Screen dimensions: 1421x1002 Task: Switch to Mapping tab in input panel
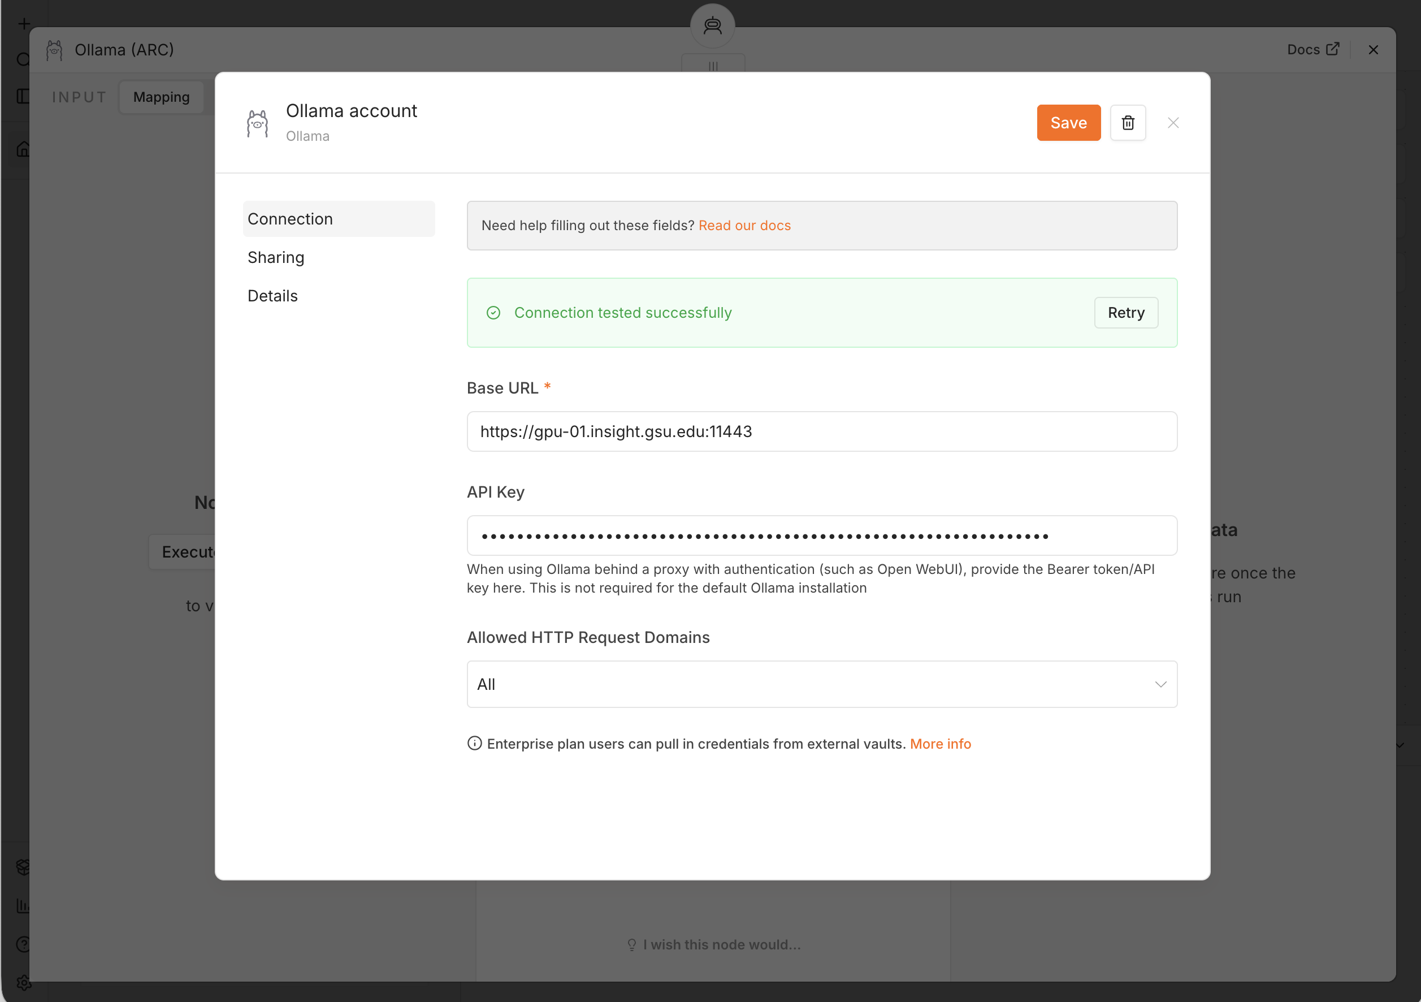point(161,97)
